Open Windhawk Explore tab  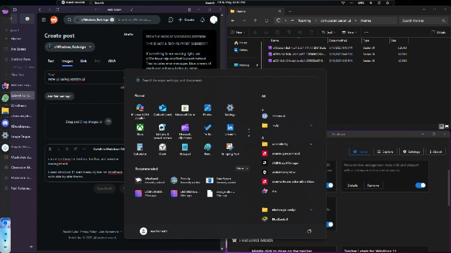coord(385,151)
